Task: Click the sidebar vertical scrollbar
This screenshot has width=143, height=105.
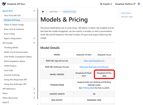Action: point(38,54)
